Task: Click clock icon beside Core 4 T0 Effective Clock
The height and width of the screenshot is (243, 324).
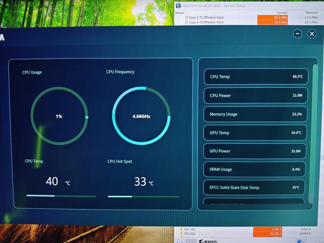Action: click(x=187, y=22)
